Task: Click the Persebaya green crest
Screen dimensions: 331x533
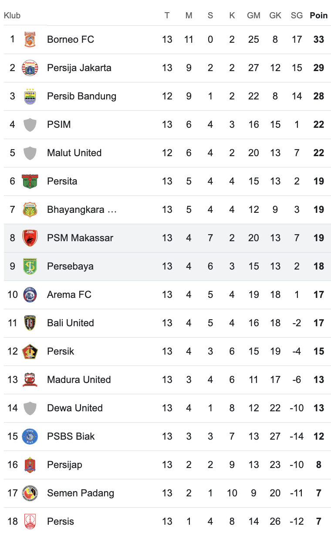Action: (30, 266)
